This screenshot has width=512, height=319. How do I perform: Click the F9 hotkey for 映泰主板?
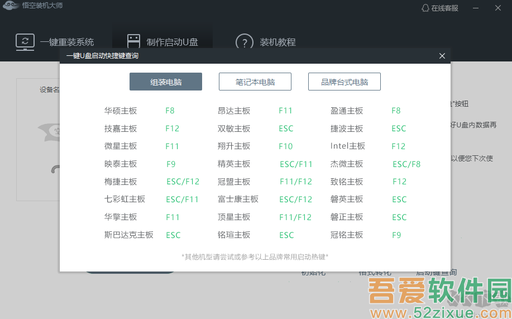[x=171, y=164]
